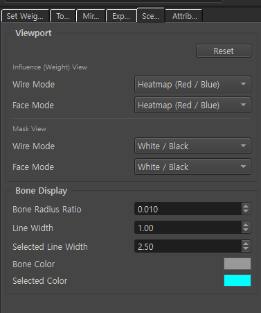
Task: Click the Viewport group title
Action: click(33, 33)
